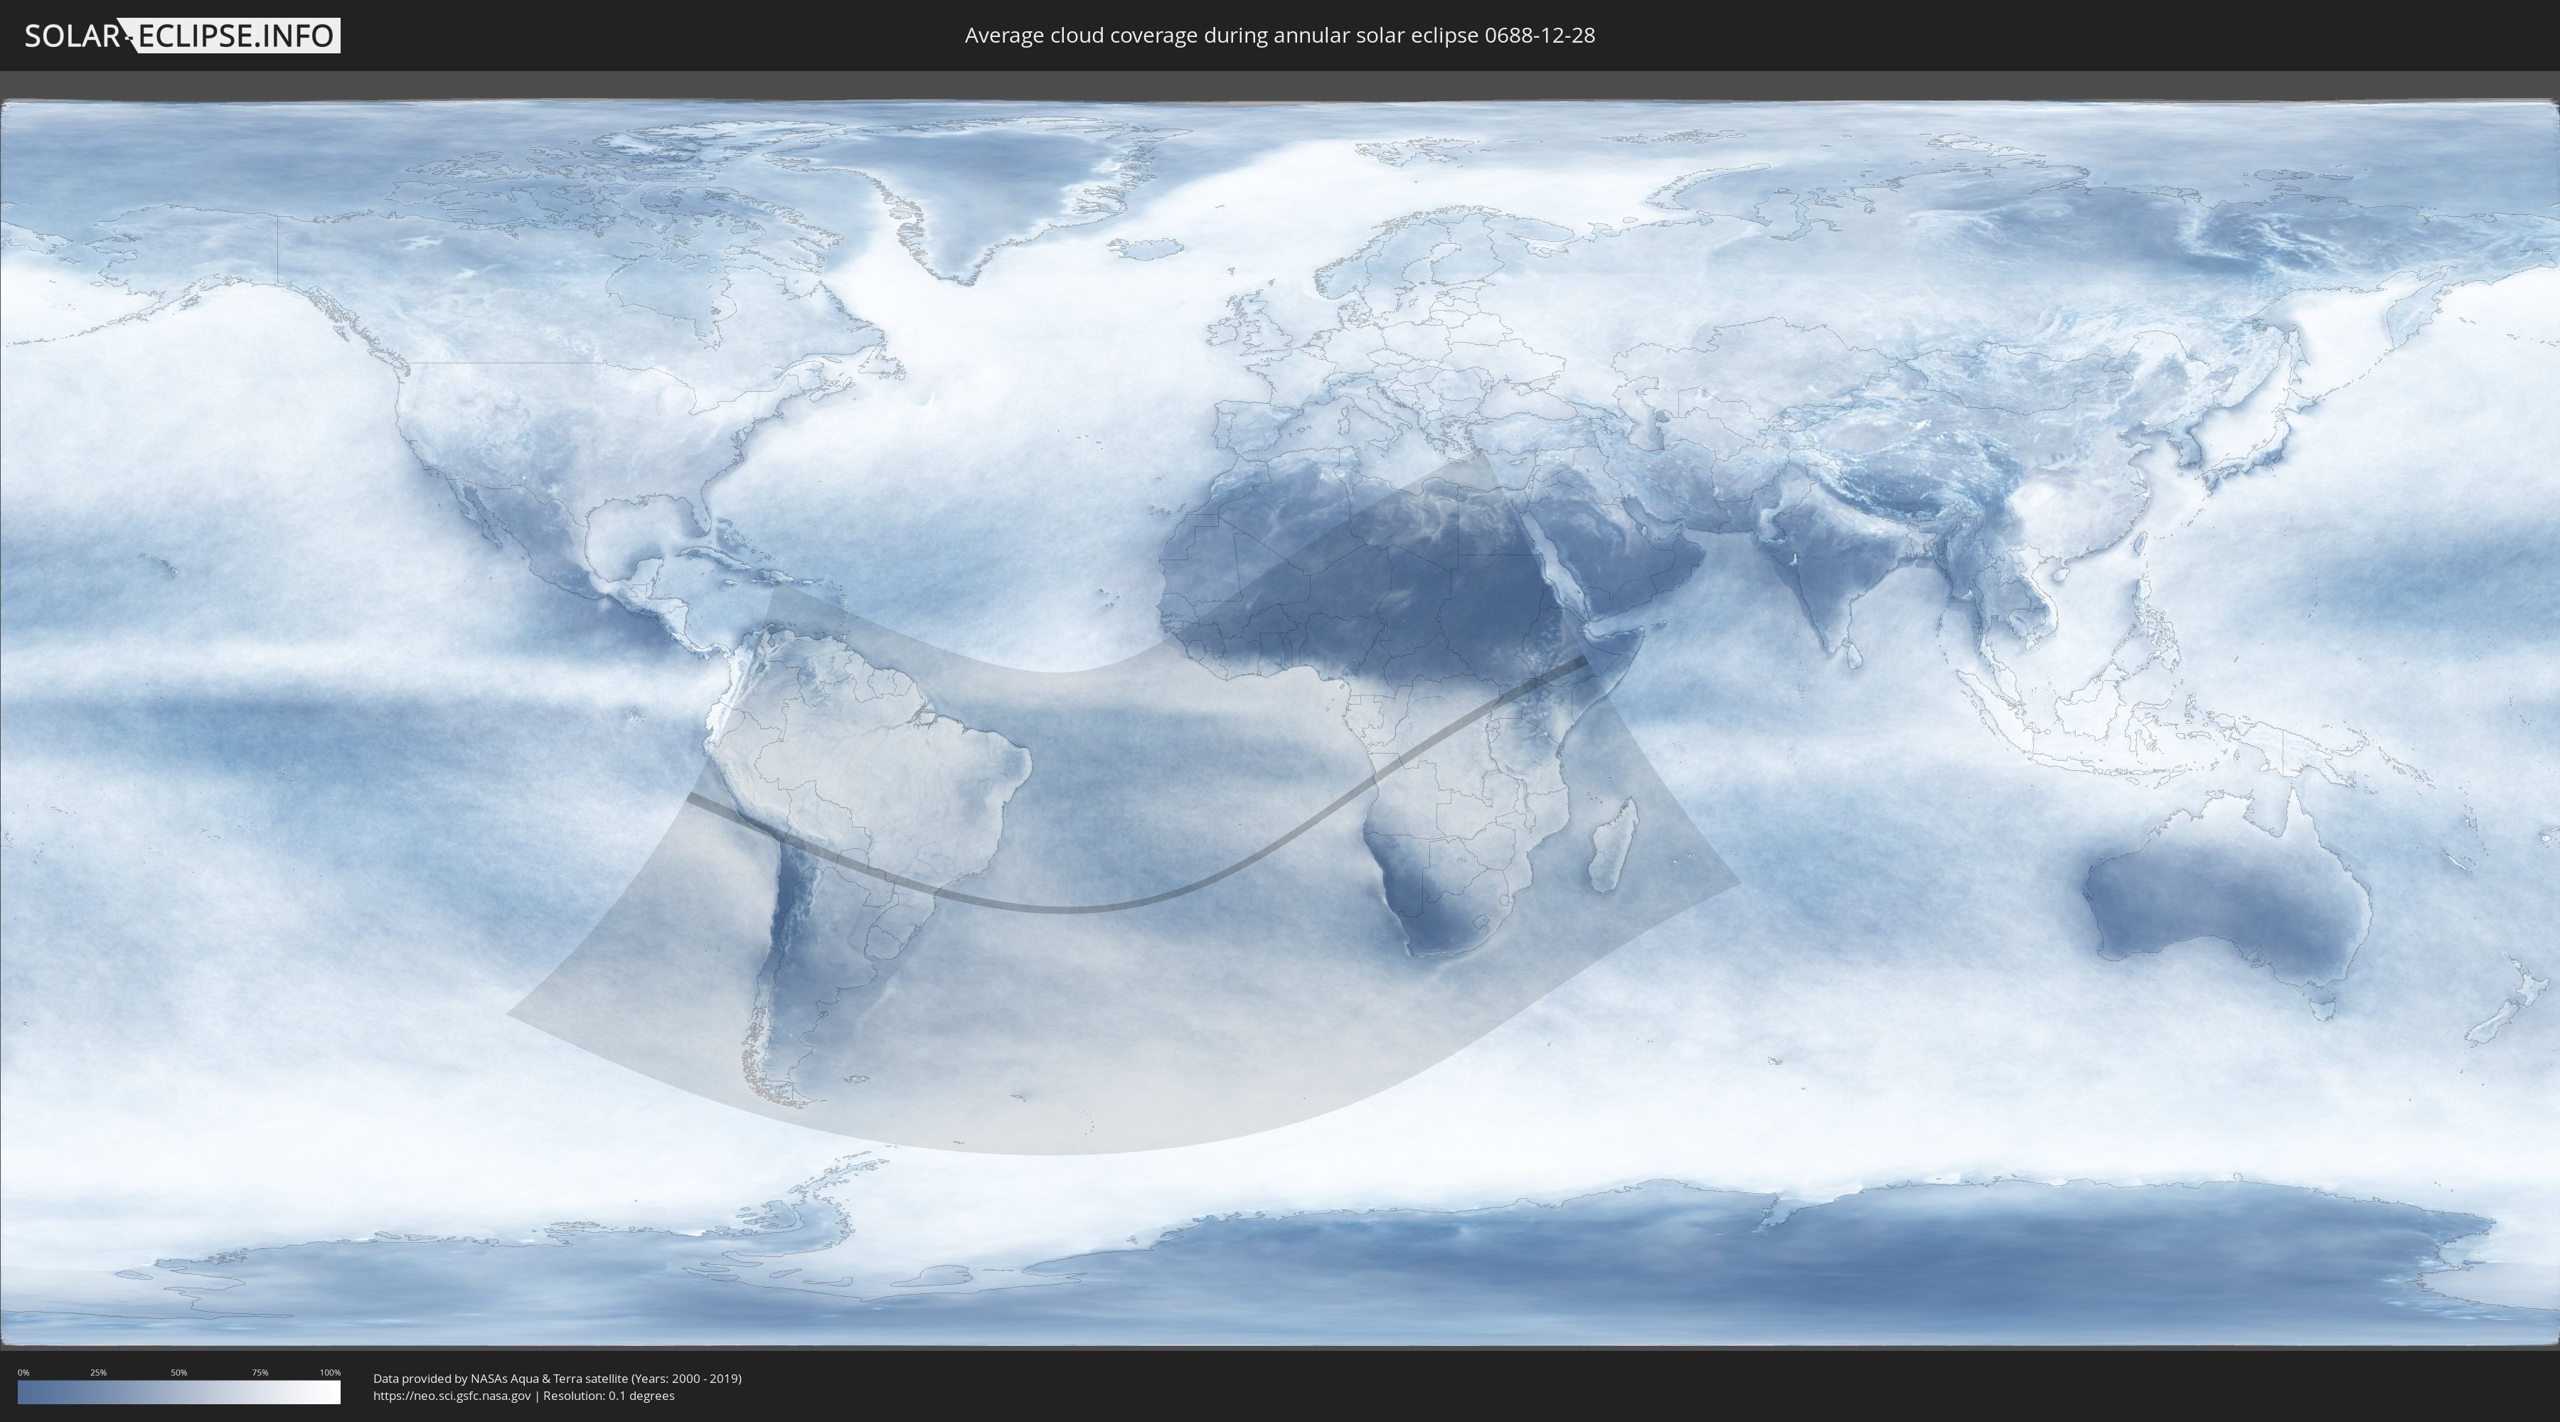
Task: Click the 0% legend label
Action: tap(23, 1372)
